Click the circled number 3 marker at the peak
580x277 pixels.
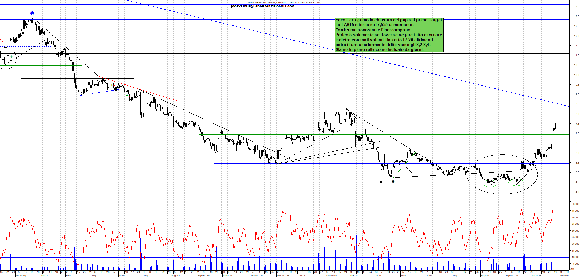pos(32,13)
